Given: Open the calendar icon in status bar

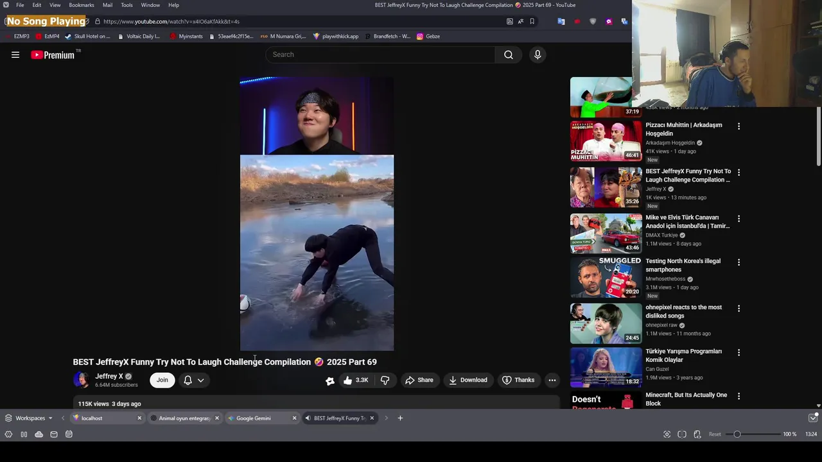Looking at the screenshot, I should (69, 434).
